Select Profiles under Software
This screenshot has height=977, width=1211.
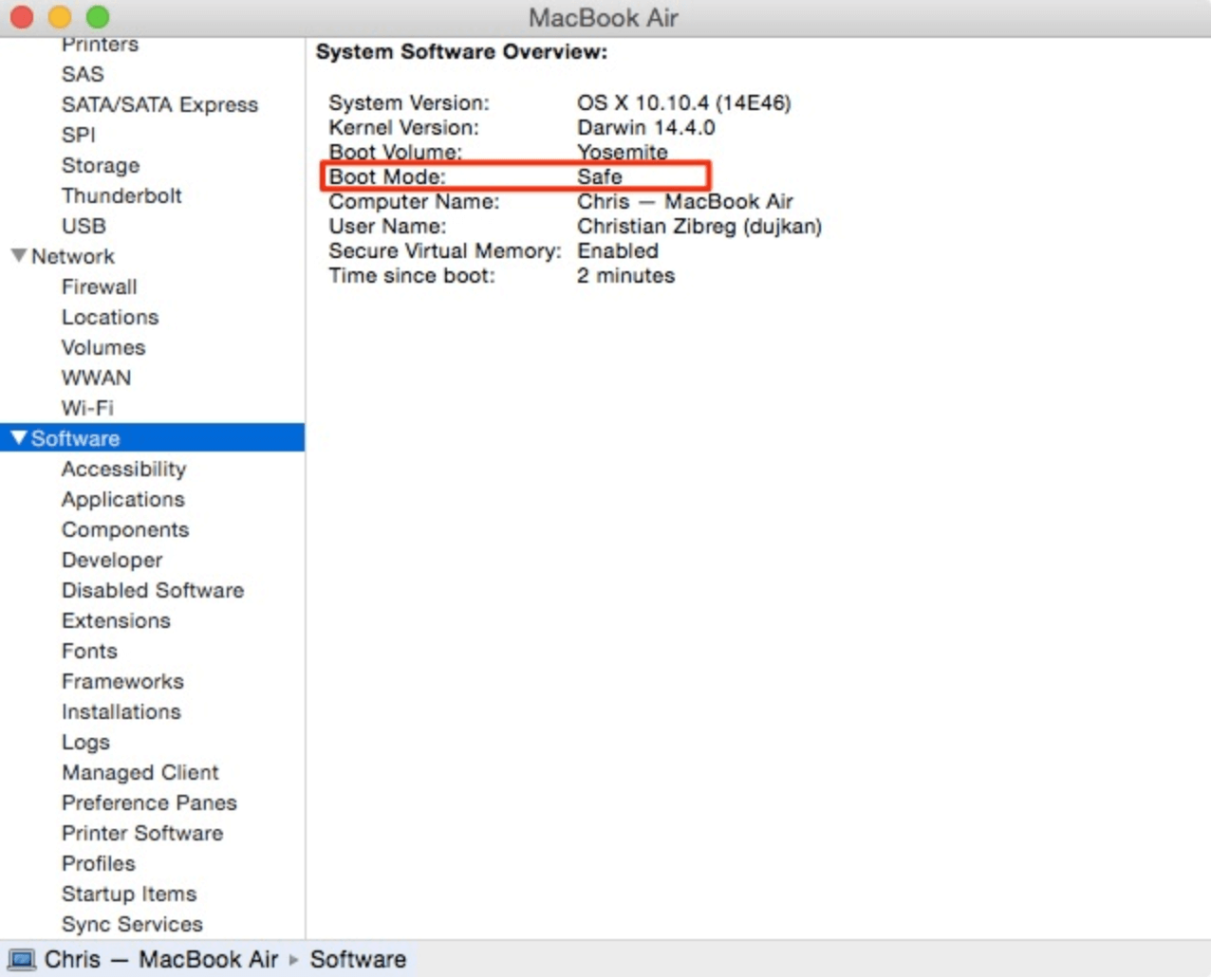(99, 863)
